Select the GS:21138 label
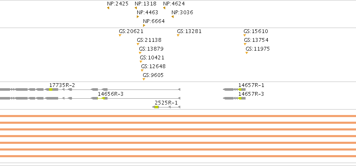The width and height of the screenshot is (356, 166). [x=149, y=40]
